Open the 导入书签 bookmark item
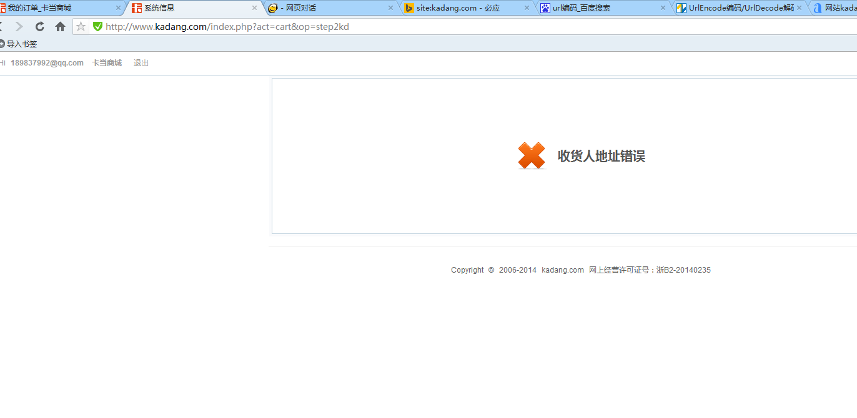Viewport: 857px width, 418px height. [18, 44]
